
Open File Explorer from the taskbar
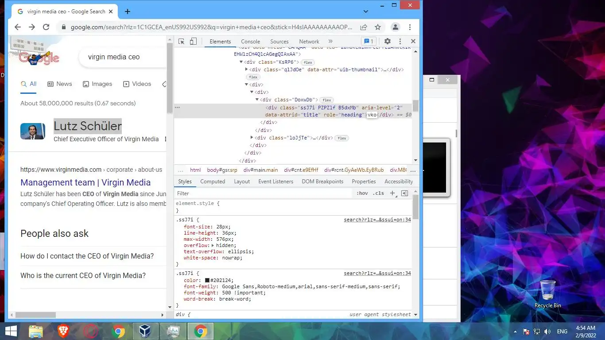(x=36, y=331)
